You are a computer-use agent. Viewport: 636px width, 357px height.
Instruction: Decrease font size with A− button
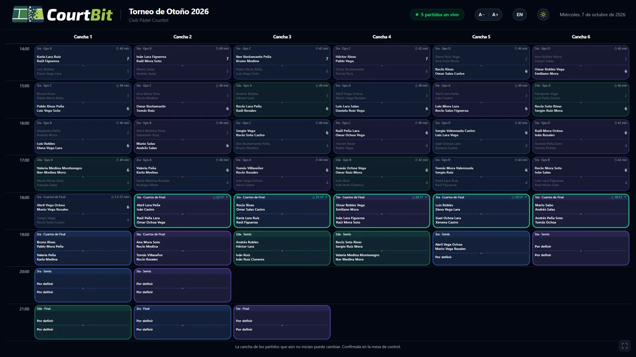(481, 15)
